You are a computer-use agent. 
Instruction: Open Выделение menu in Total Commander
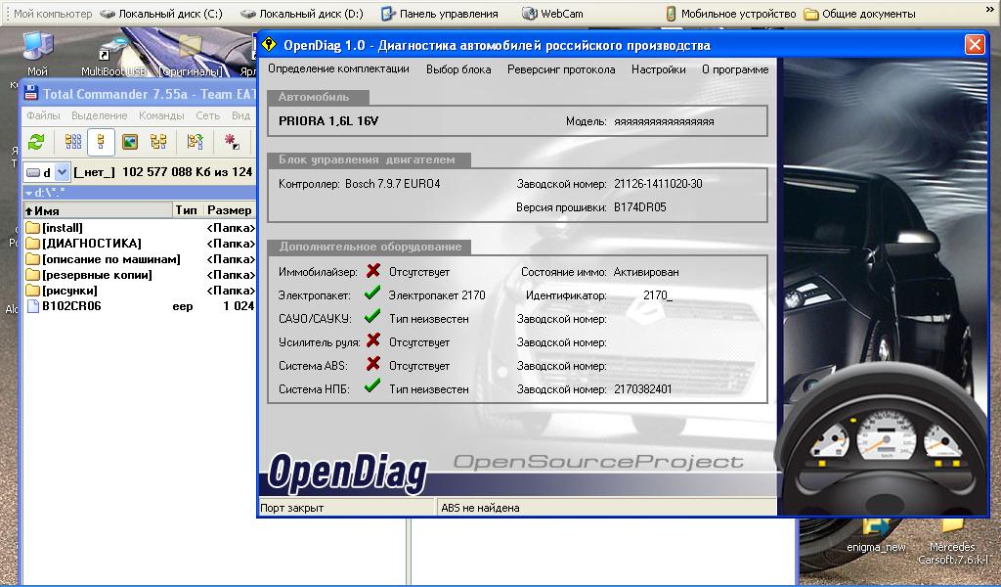click(99, 115)
